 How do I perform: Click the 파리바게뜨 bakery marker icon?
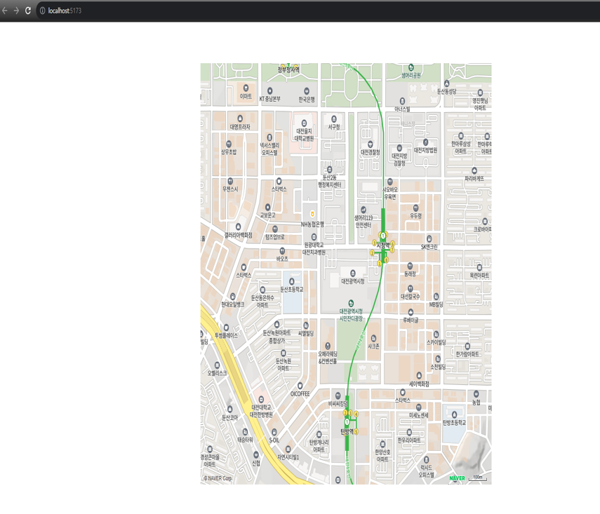(474, 170)
